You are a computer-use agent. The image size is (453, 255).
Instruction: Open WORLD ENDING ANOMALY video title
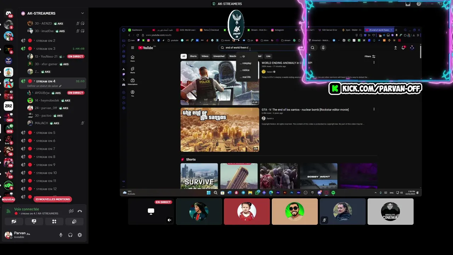coord(287,63)
